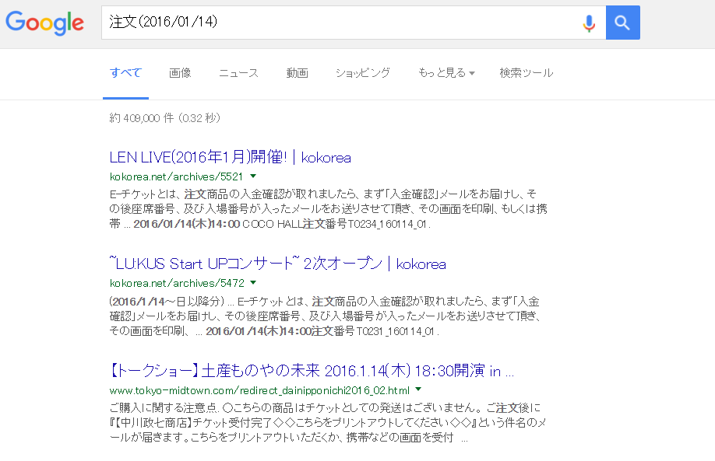The width and height of the screenshot is (715, 461).
Task: Open 検索ツール options
Action: coord(527,73)
